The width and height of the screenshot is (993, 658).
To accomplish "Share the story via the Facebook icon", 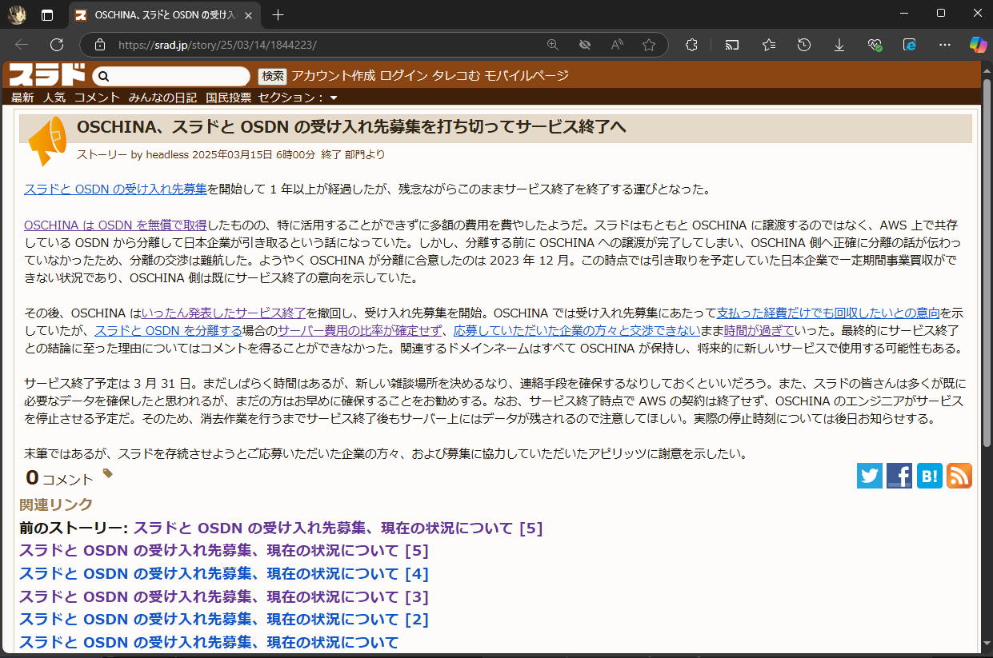I will 899,476.
